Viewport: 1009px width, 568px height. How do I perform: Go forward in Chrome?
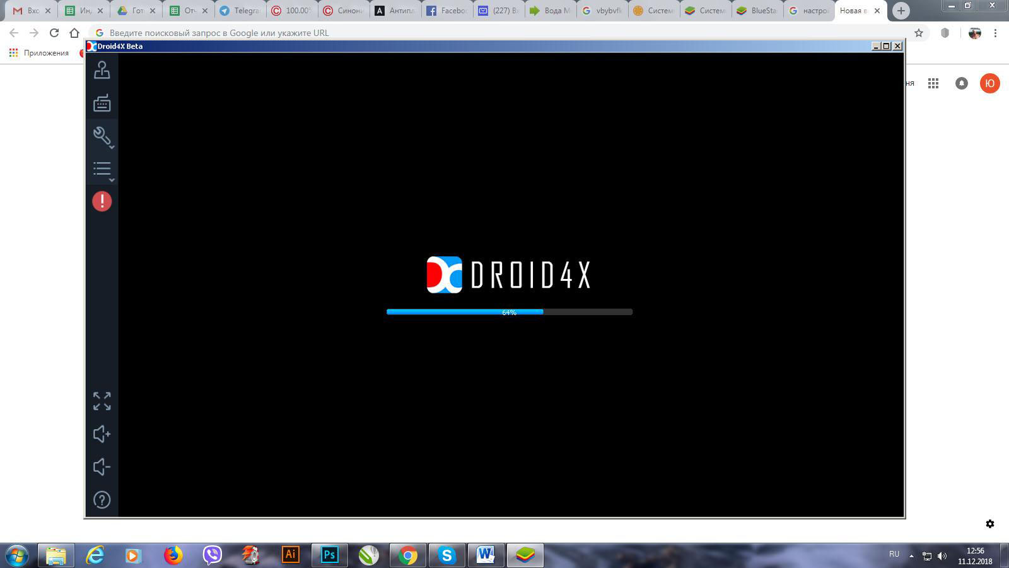pos(34,33)
